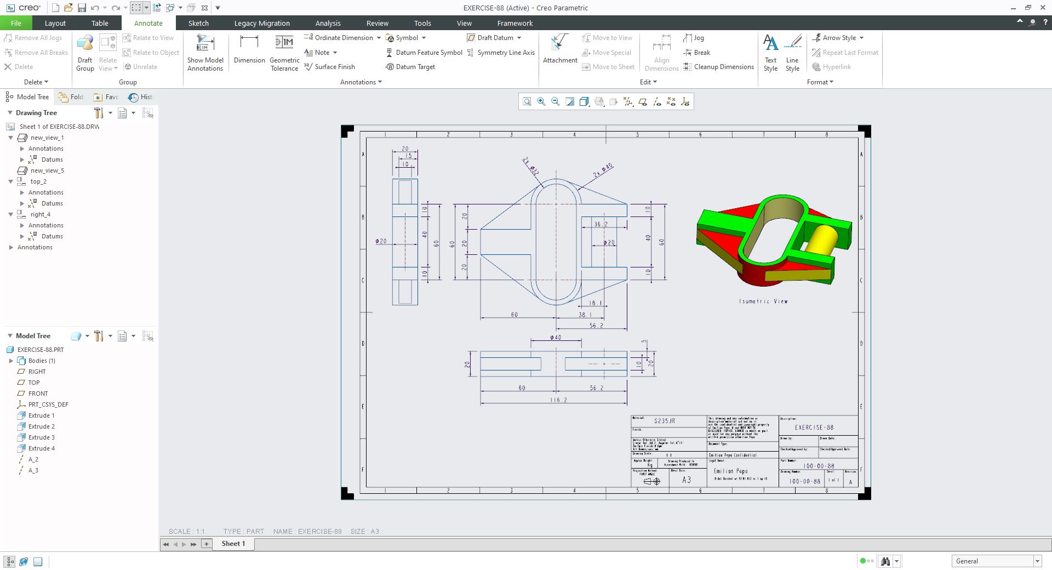1052x570 pixels.
Task: Click the Datum Feature Symbol tool
Action: (424, 53)
